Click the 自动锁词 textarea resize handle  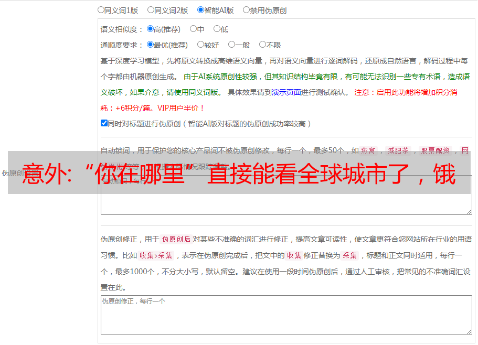coord(469,211)
